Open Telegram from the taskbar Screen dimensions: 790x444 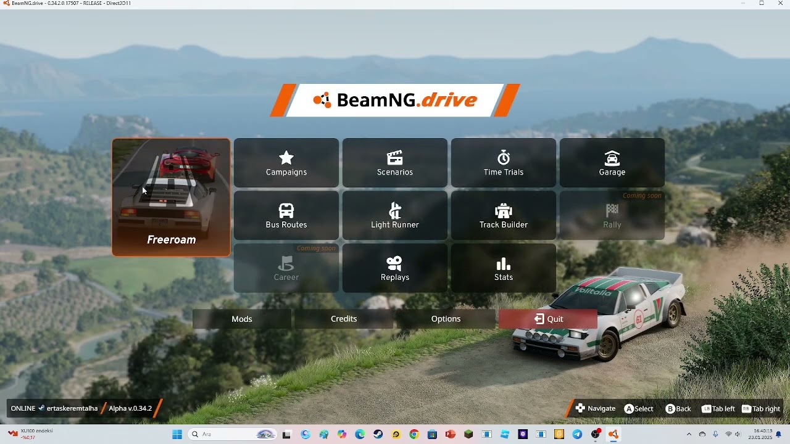[x=578, y=434]
